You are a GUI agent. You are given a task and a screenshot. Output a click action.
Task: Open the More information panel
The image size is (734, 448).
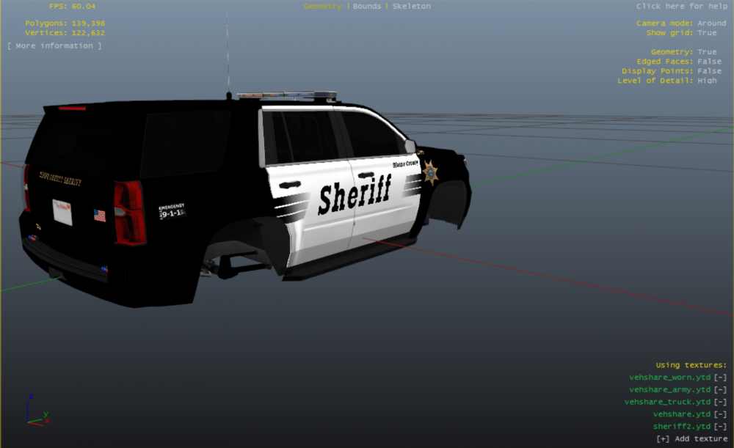pos(53,45)
